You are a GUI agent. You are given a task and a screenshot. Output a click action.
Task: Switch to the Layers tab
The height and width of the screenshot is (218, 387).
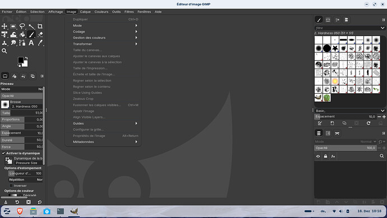(319, 134)
